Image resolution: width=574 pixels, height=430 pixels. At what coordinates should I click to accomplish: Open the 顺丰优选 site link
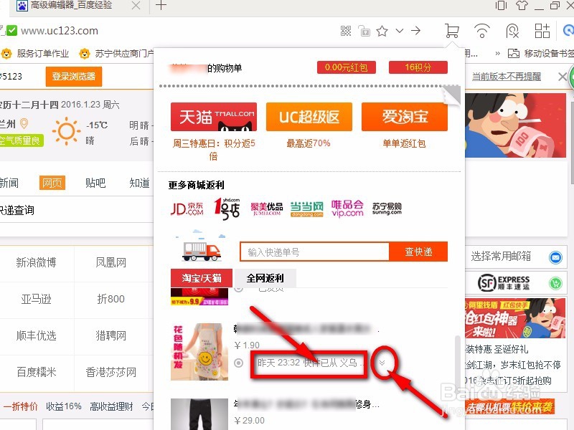[37, 335]
